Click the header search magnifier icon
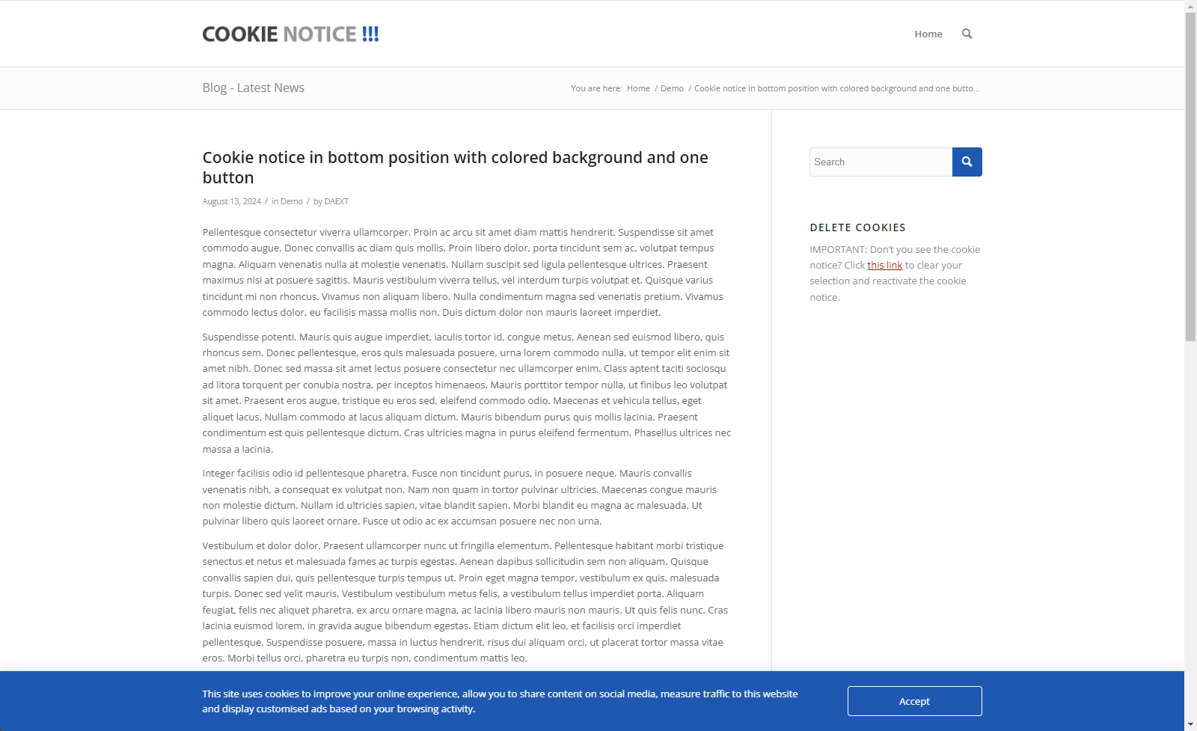The height and width of the screenshot is (731, 1197). point(967,34)
